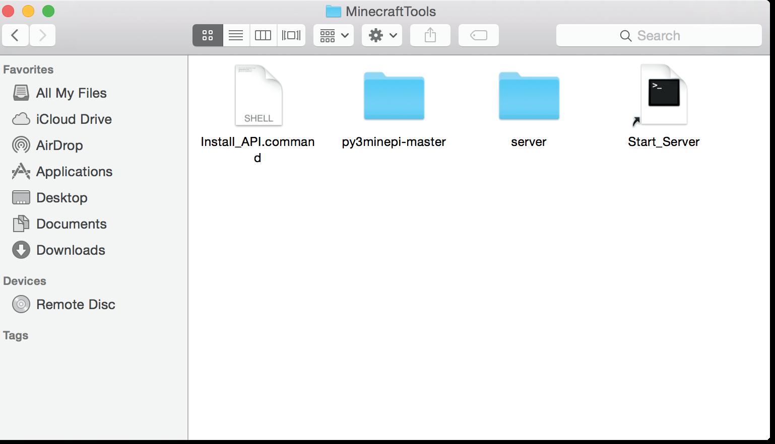Minimize the MinecraftTools Finder window

28,11
